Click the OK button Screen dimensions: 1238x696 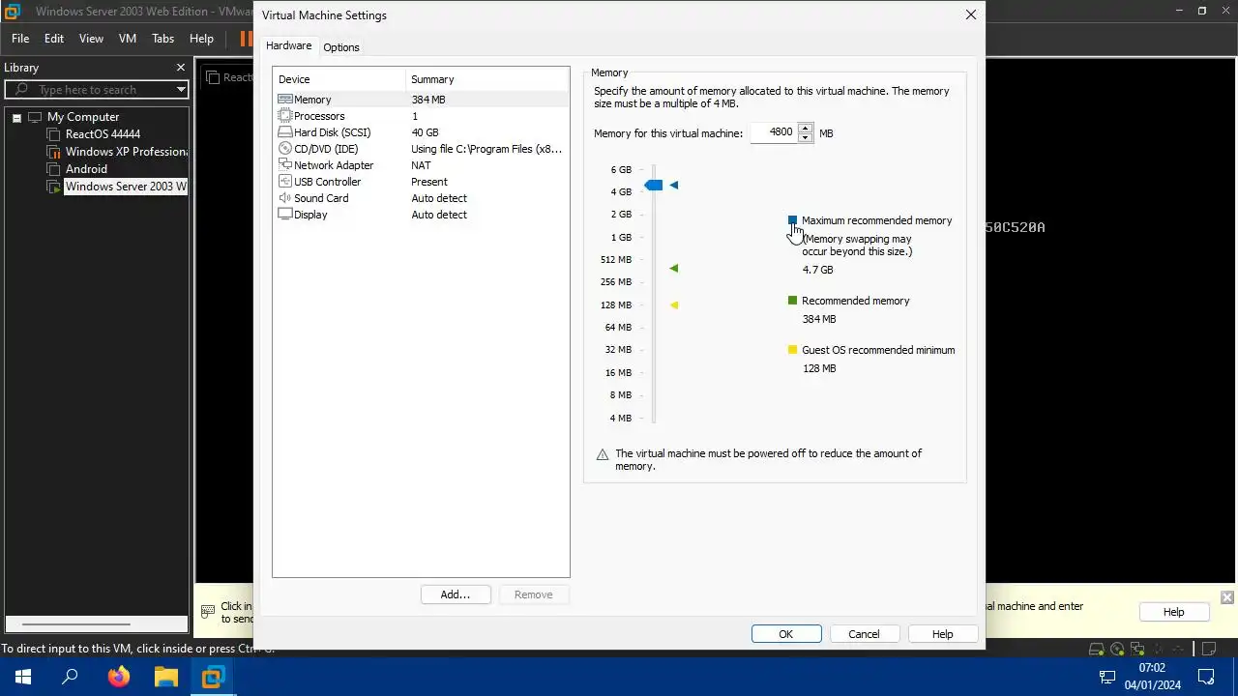[x=786, y=634]
